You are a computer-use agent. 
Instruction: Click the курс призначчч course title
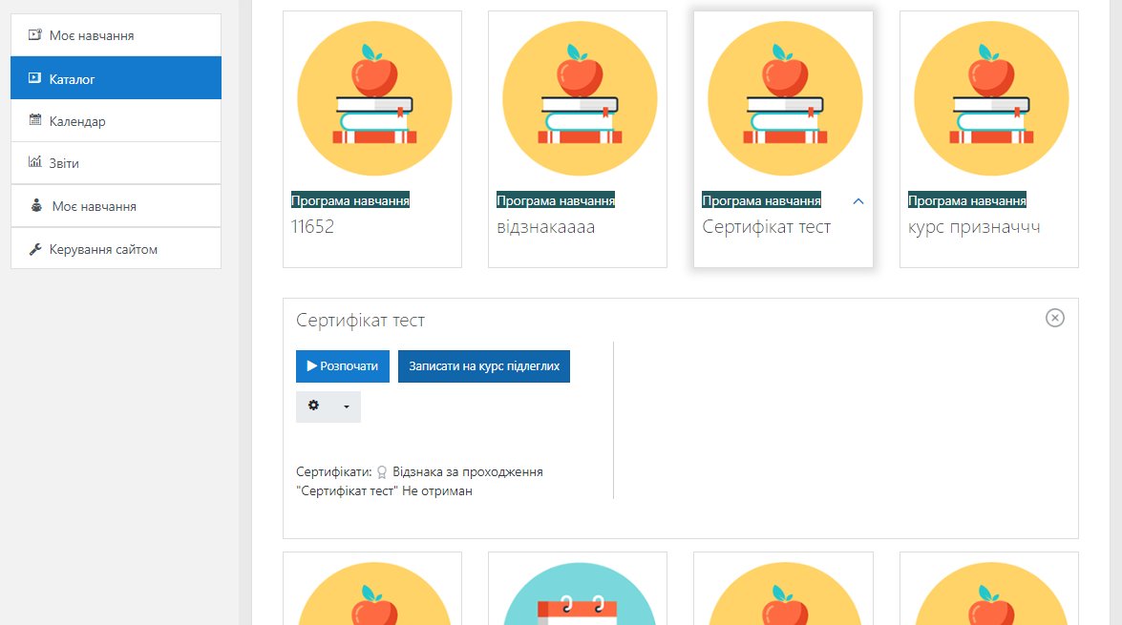pyautogui.click(x=974, y=227)
